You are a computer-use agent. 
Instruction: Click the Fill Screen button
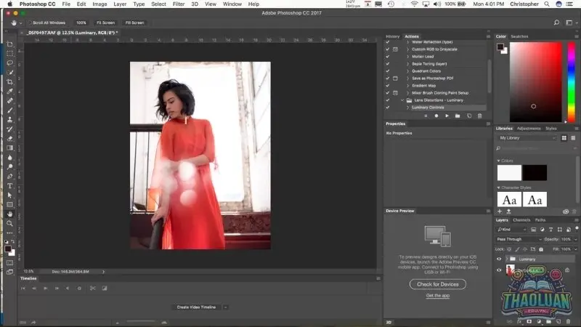coord(134,23)
